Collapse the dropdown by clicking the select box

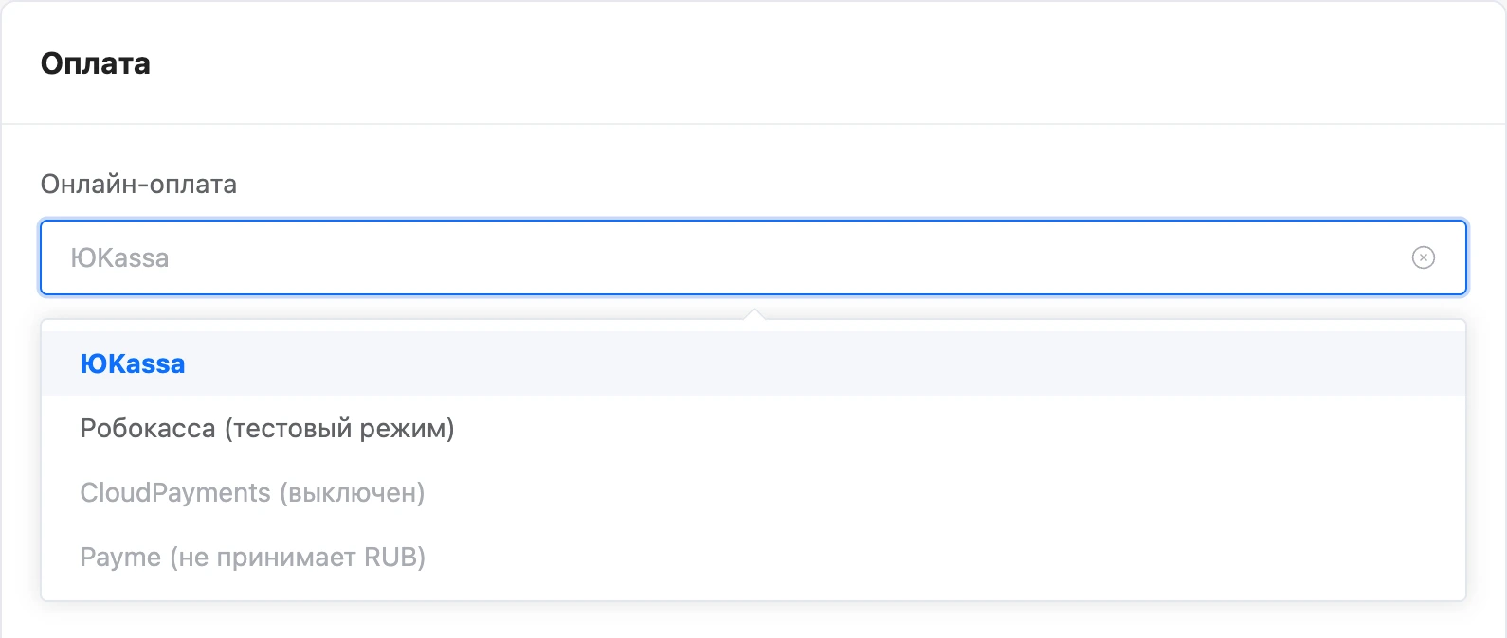click(x=753, y=257)
